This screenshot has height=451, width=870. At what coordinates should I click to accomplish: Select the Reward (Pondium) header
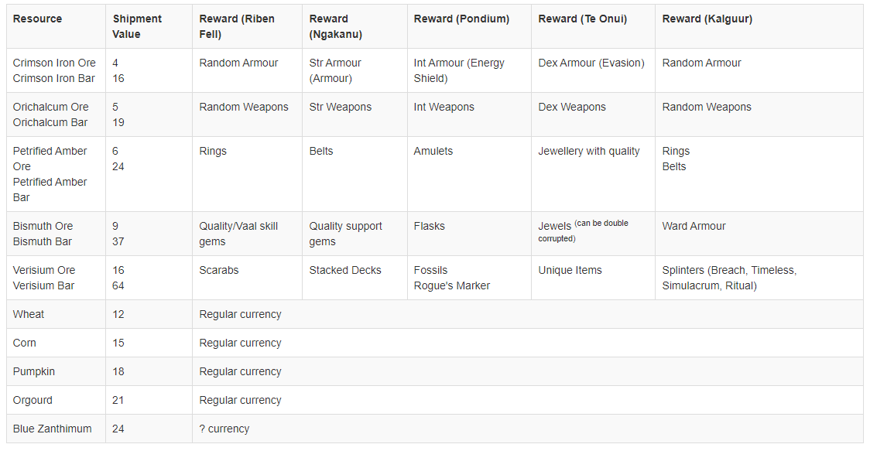point(469,26)
